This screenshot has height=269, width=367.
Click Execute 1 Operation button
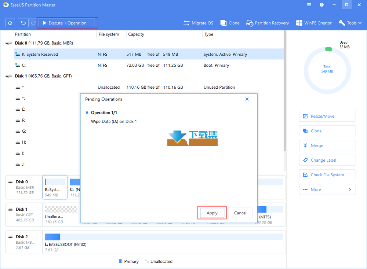(67, 23)
